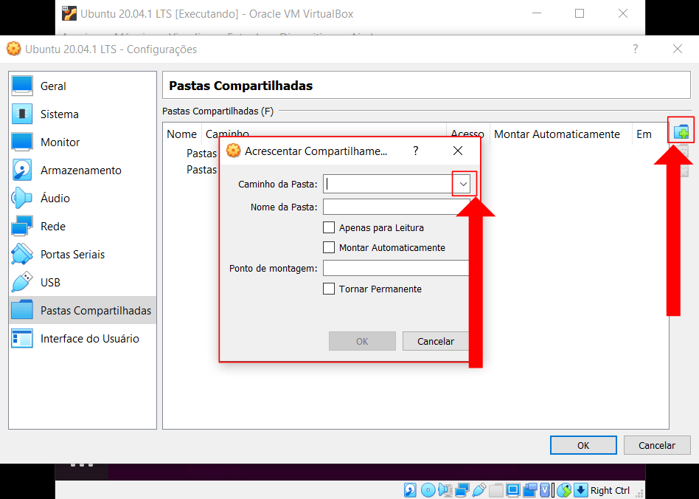
Task: Click the USB plug status bar icon
Action: pos(479,490)
